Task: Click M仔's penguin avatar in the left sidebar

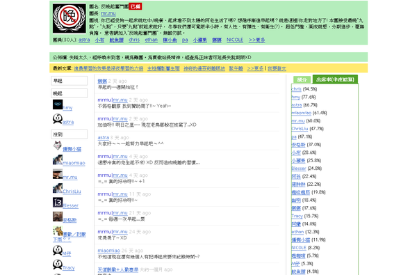Action: pyautogui.click(x=58, y=251)
